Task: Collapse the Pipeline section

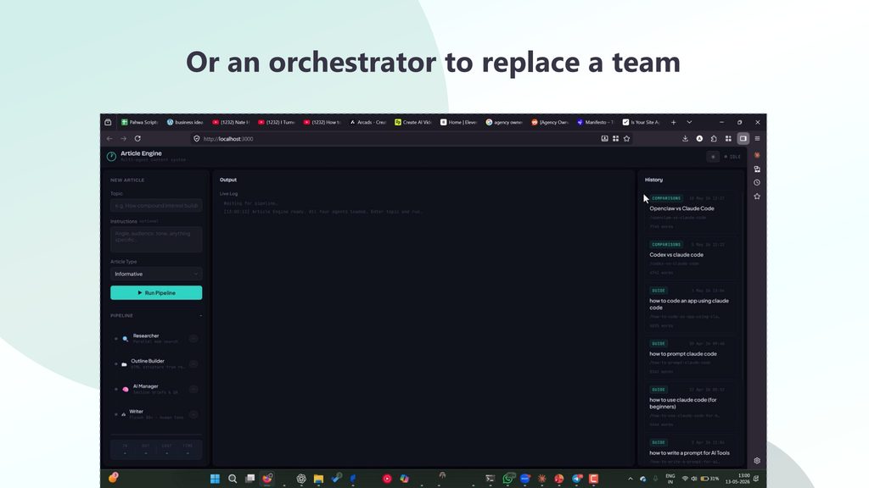Action: click(x=200, y=315)
